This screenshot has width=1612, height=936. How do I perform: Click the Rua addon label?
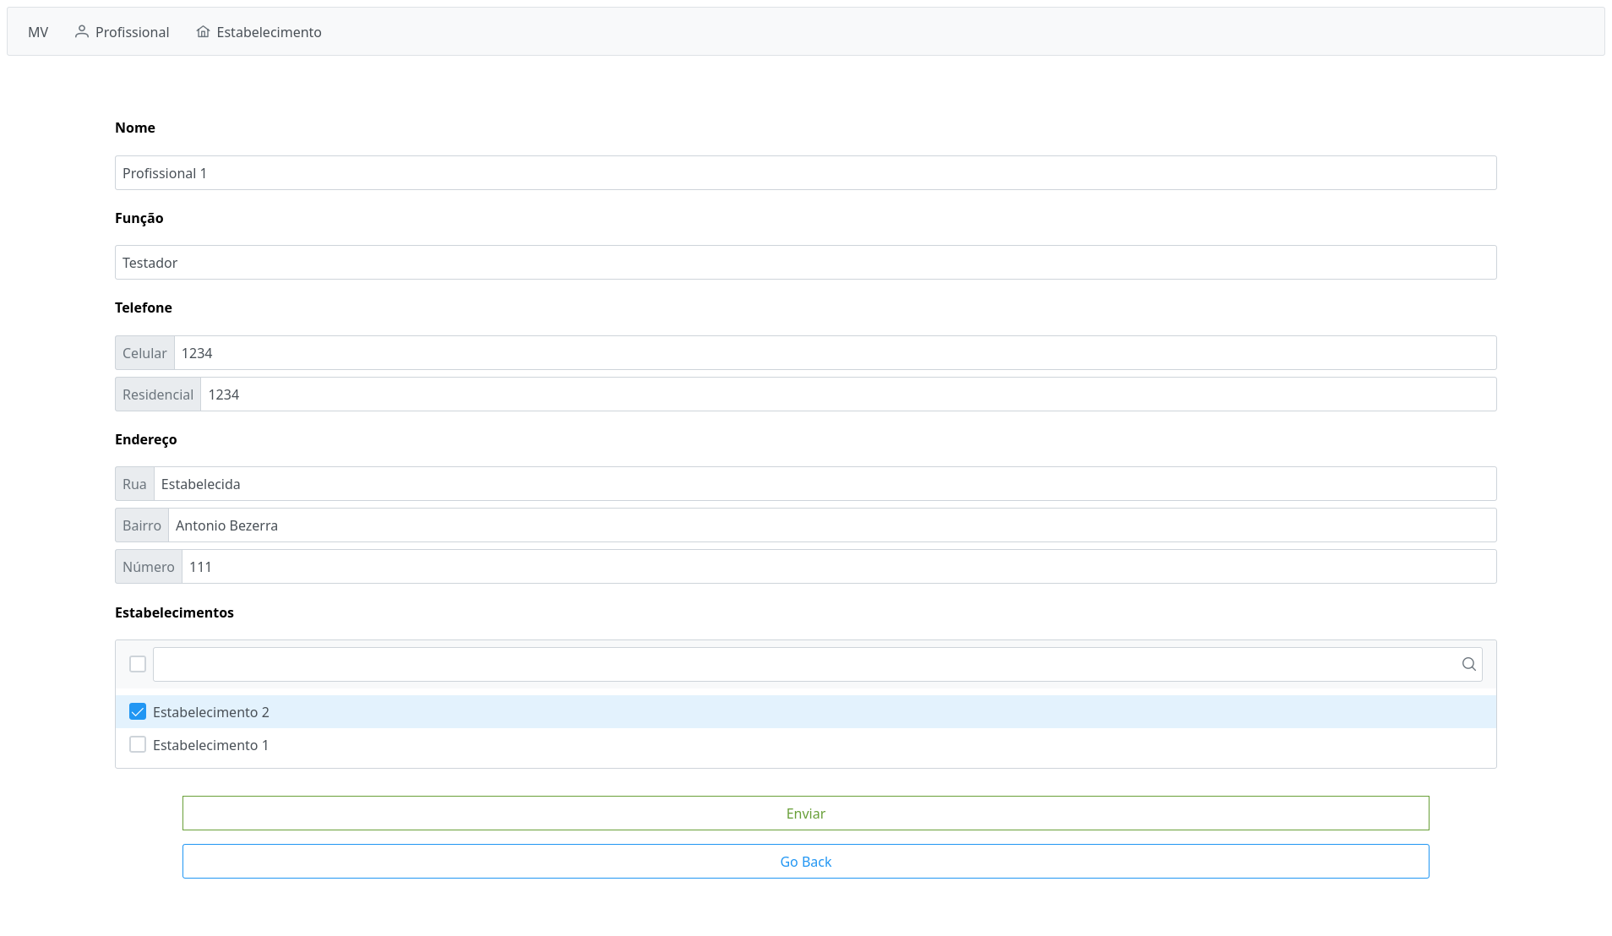tap(134, 483)
